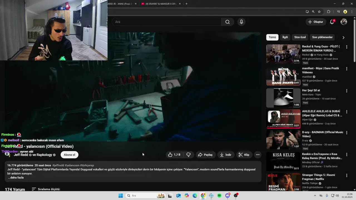356x200 pixels.
Task: Open the Stranger Things Resmi Fragman thumbnail
Action: (x=283, y=182)
